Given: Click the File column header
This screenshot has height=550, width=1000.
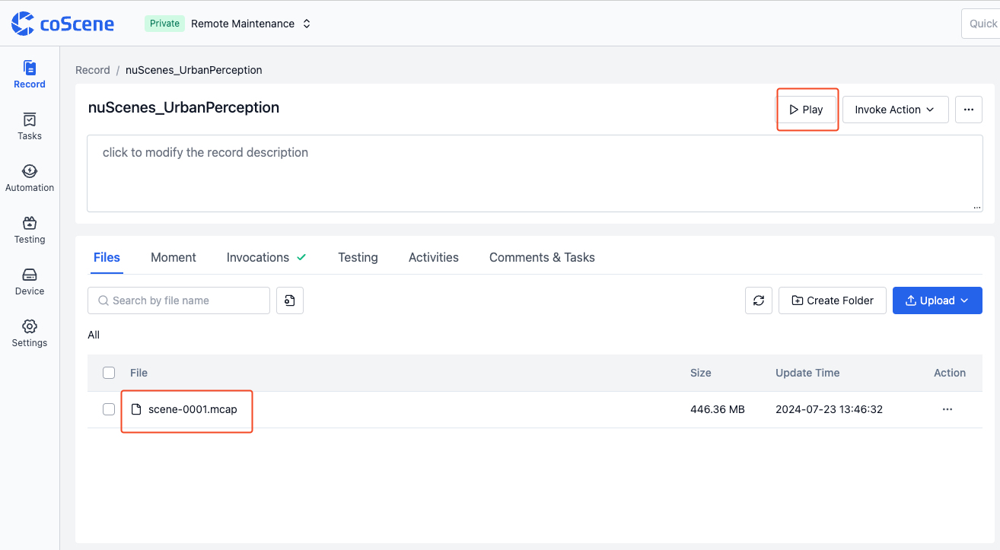Looking at the screenshot, I should [x=139, y=373].
